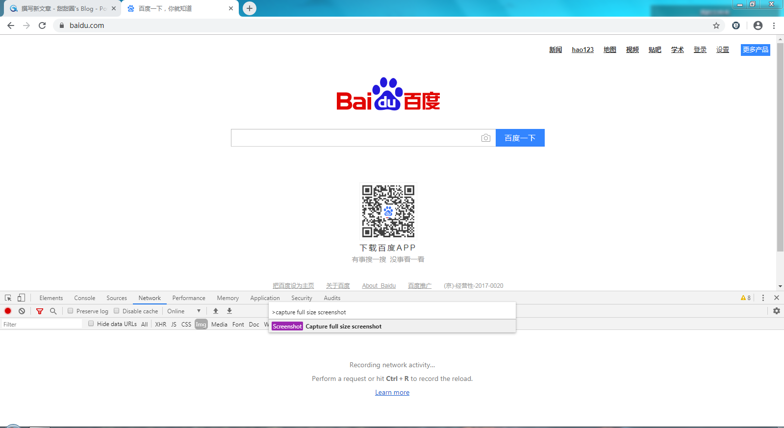
Task: Click the 登录 link
Action: coord(700,50)
